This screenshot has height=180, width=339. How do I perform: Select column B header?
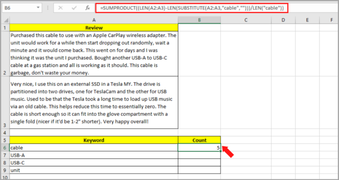tap(200, 20)
